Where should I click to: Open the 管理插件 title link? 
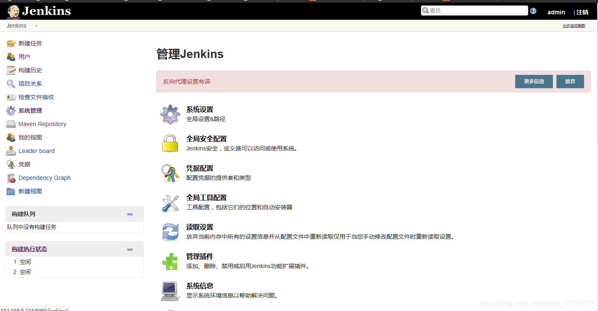(x=200, y=256)
